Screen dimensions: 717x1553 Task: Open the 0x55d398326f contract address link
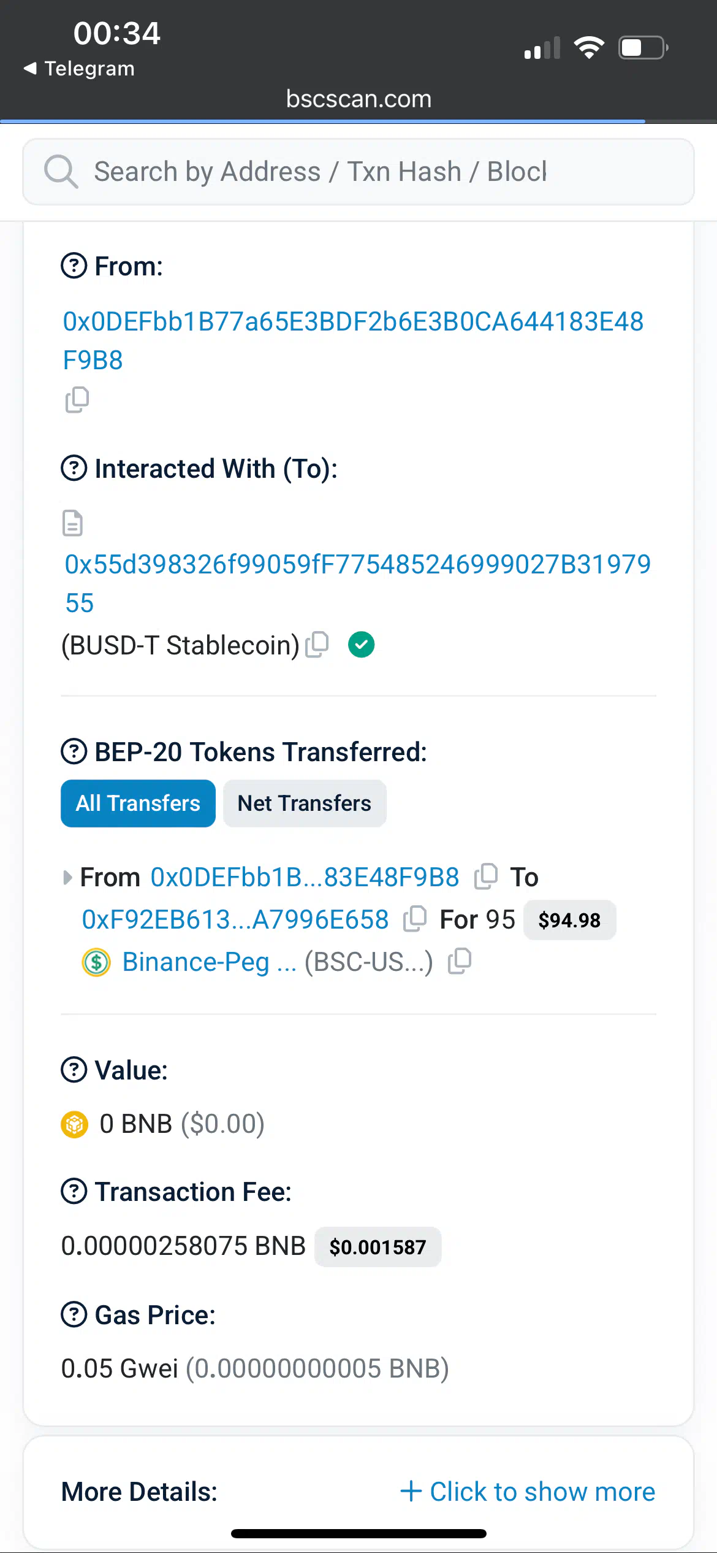point(357,565)
